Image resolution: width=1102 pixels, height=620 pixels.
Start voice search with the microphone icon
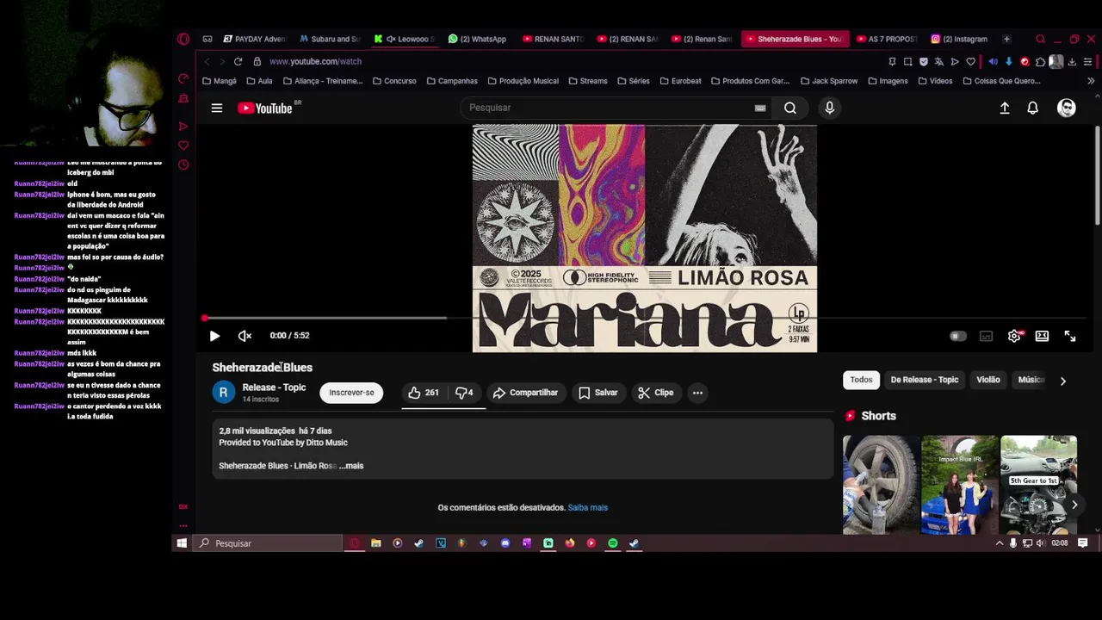pos(829,108)
